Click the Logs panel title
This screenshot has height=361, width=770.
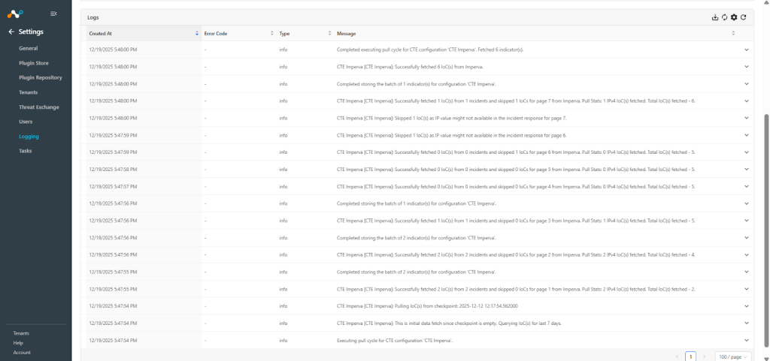coord(93,17)
